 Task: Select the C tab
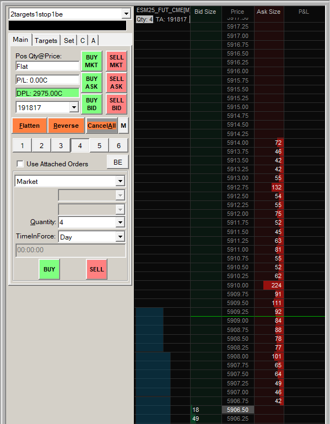click(x=83, y=41)
